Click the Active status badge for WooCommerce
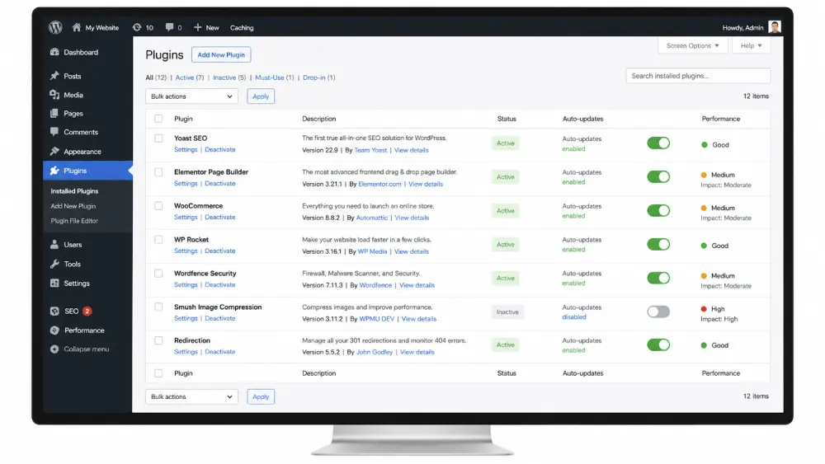Image resolution: width=825 pixels, height=464 pixels. (x=505, y=211)
